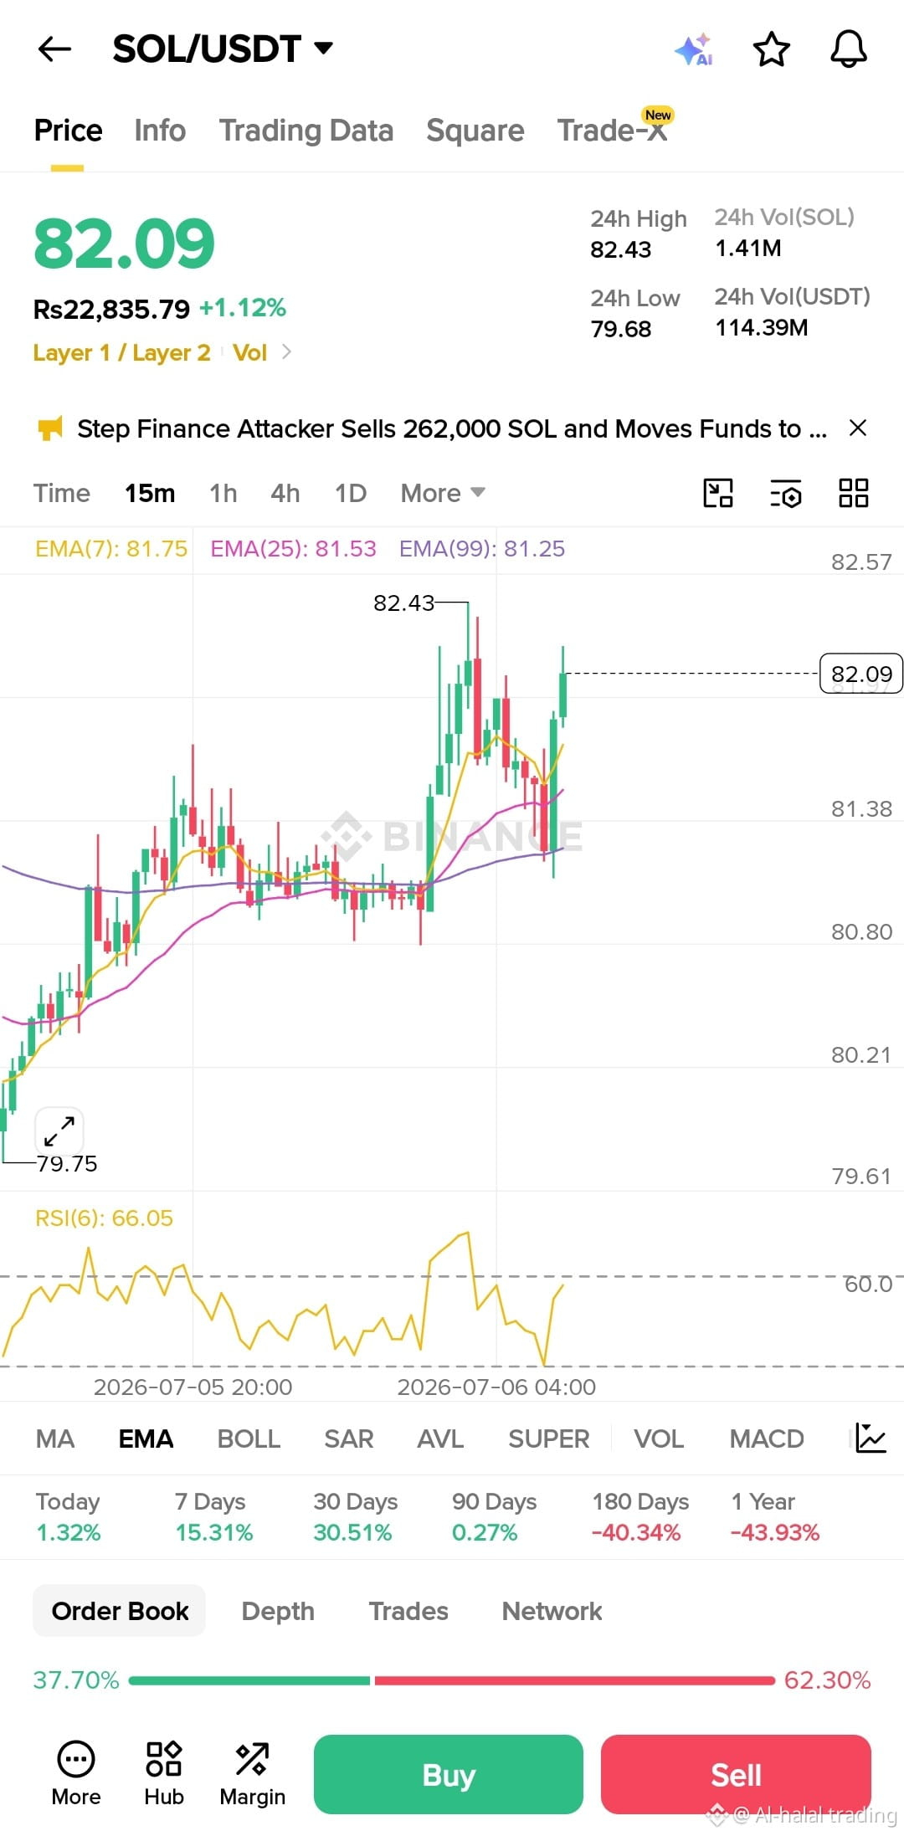Open indicator chart settings icon beside MACD
904x1836 pixels.
point(871,1438)
